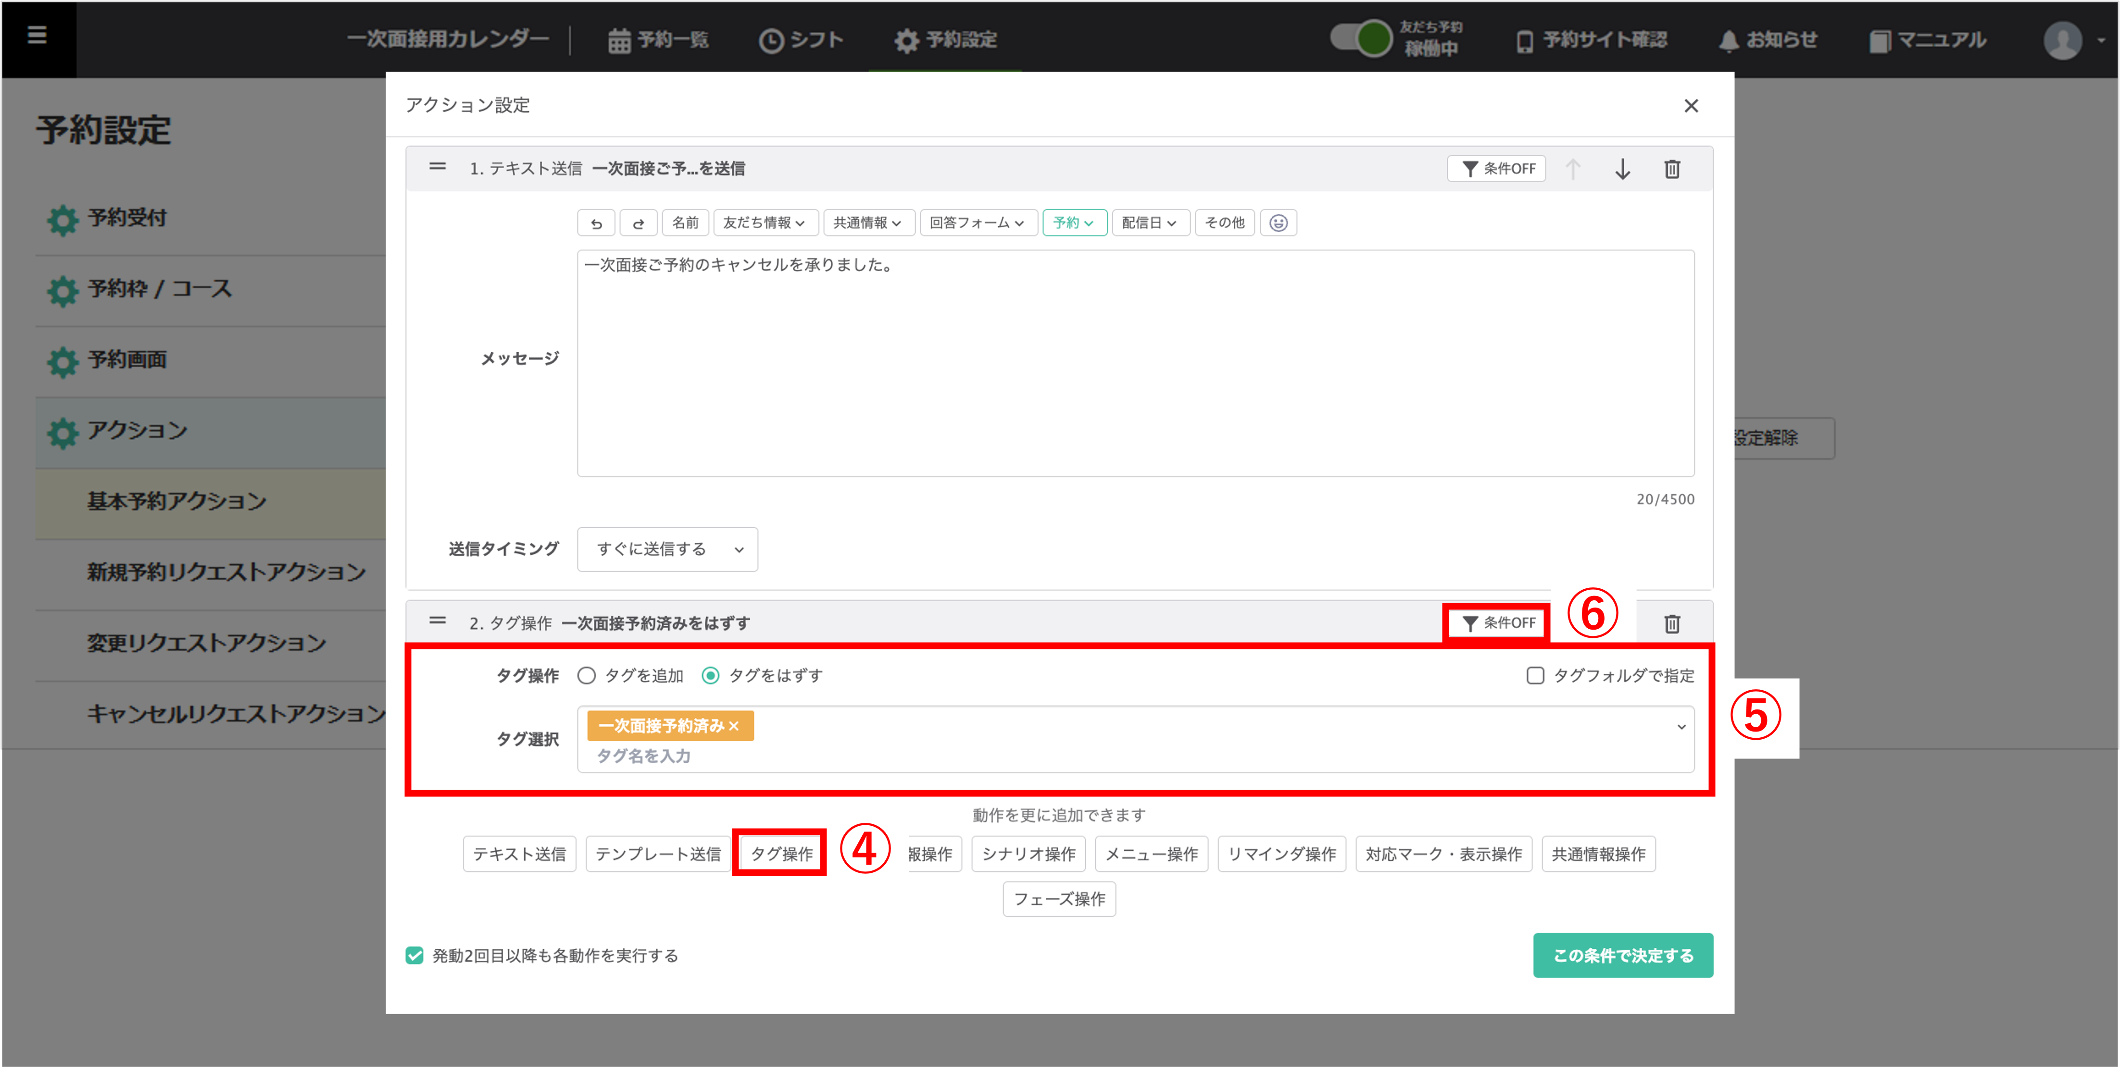Select the タグを追加 radio button
Viewport: 2120px width, 1068px height.
point(587,675)
